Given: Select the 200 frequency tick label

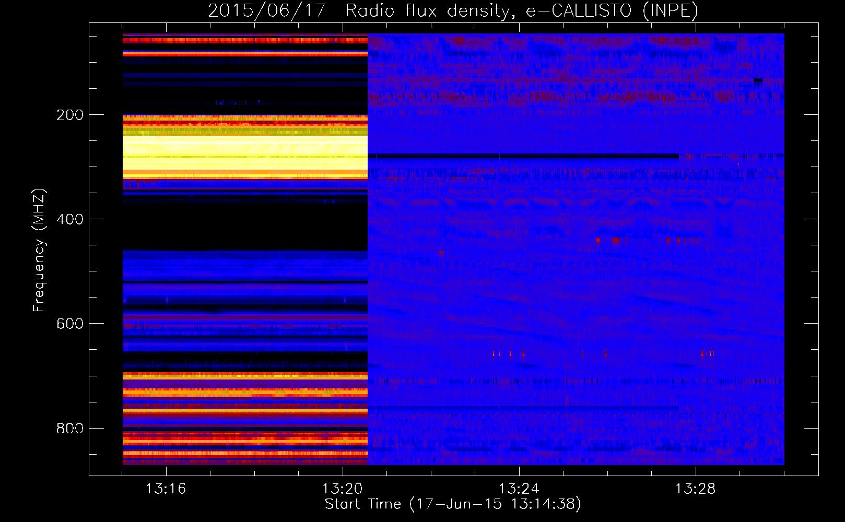Looking at the screenshot, I should 70,115.
